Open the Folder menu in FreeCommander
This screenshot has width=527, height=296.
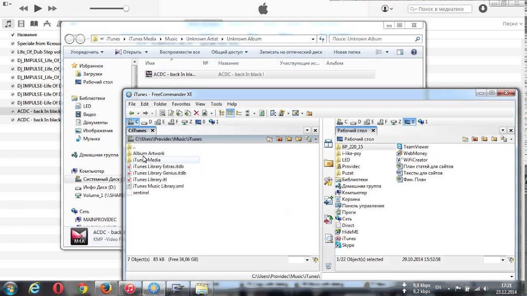pyautogui.click(x=160, y=104)
